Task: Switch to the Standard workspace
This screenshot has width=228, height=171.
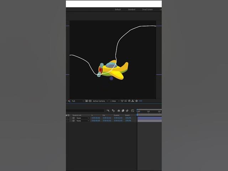Action: (131, 10)
